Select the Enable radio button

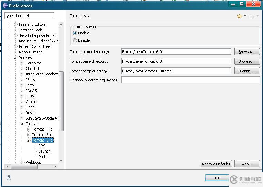tap(75, 33)
